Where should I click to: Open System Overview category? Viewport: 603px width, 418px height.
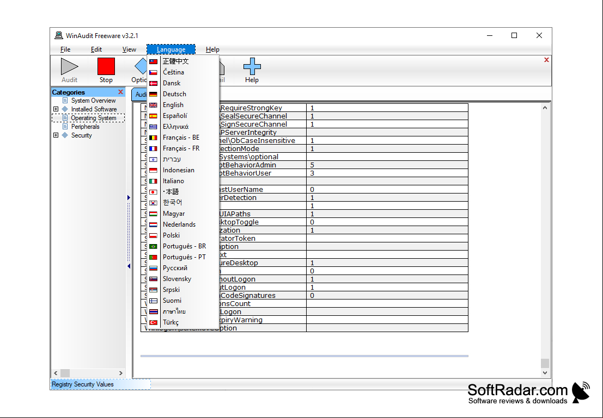(x=93, y=101)
